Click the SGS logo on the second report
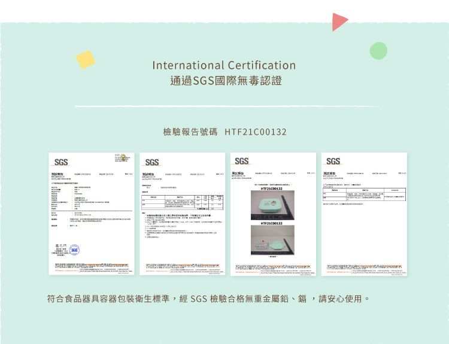 152,162
